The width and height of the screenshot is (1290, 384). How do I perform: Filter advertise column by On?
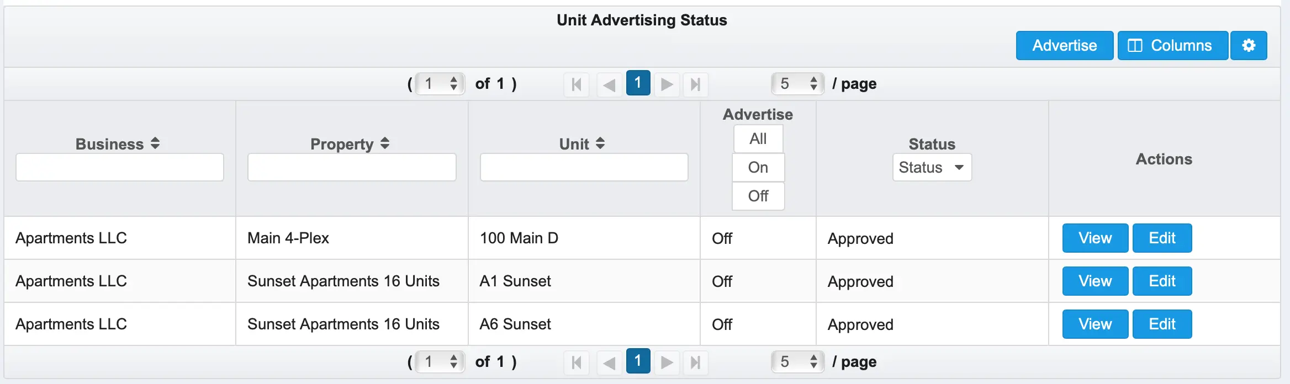(x=758, y=167)
